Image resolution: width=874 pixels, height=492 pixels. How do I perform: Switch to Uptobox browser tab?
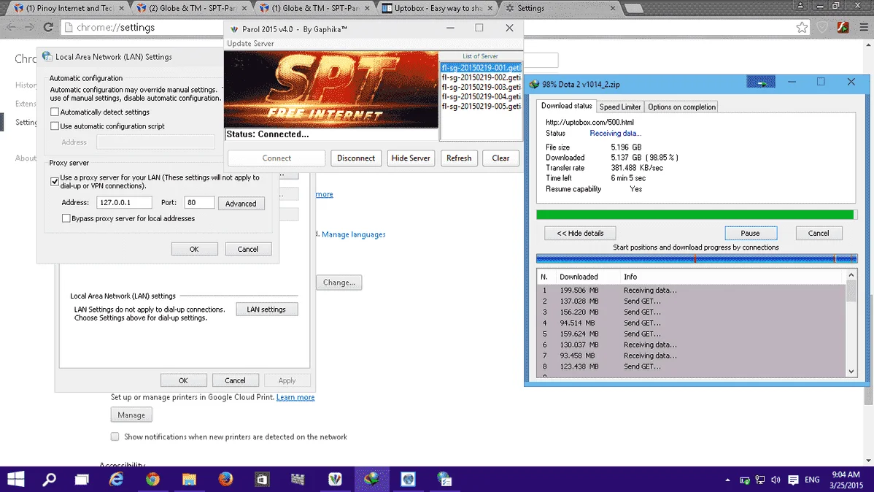pyautogui.click(x=438, y=8)
